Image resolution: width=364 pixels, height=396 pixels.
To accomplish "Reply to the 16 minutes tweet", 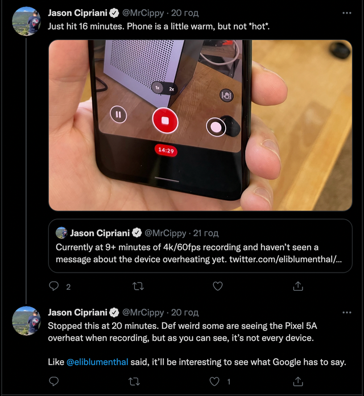I will coord(55,286).
